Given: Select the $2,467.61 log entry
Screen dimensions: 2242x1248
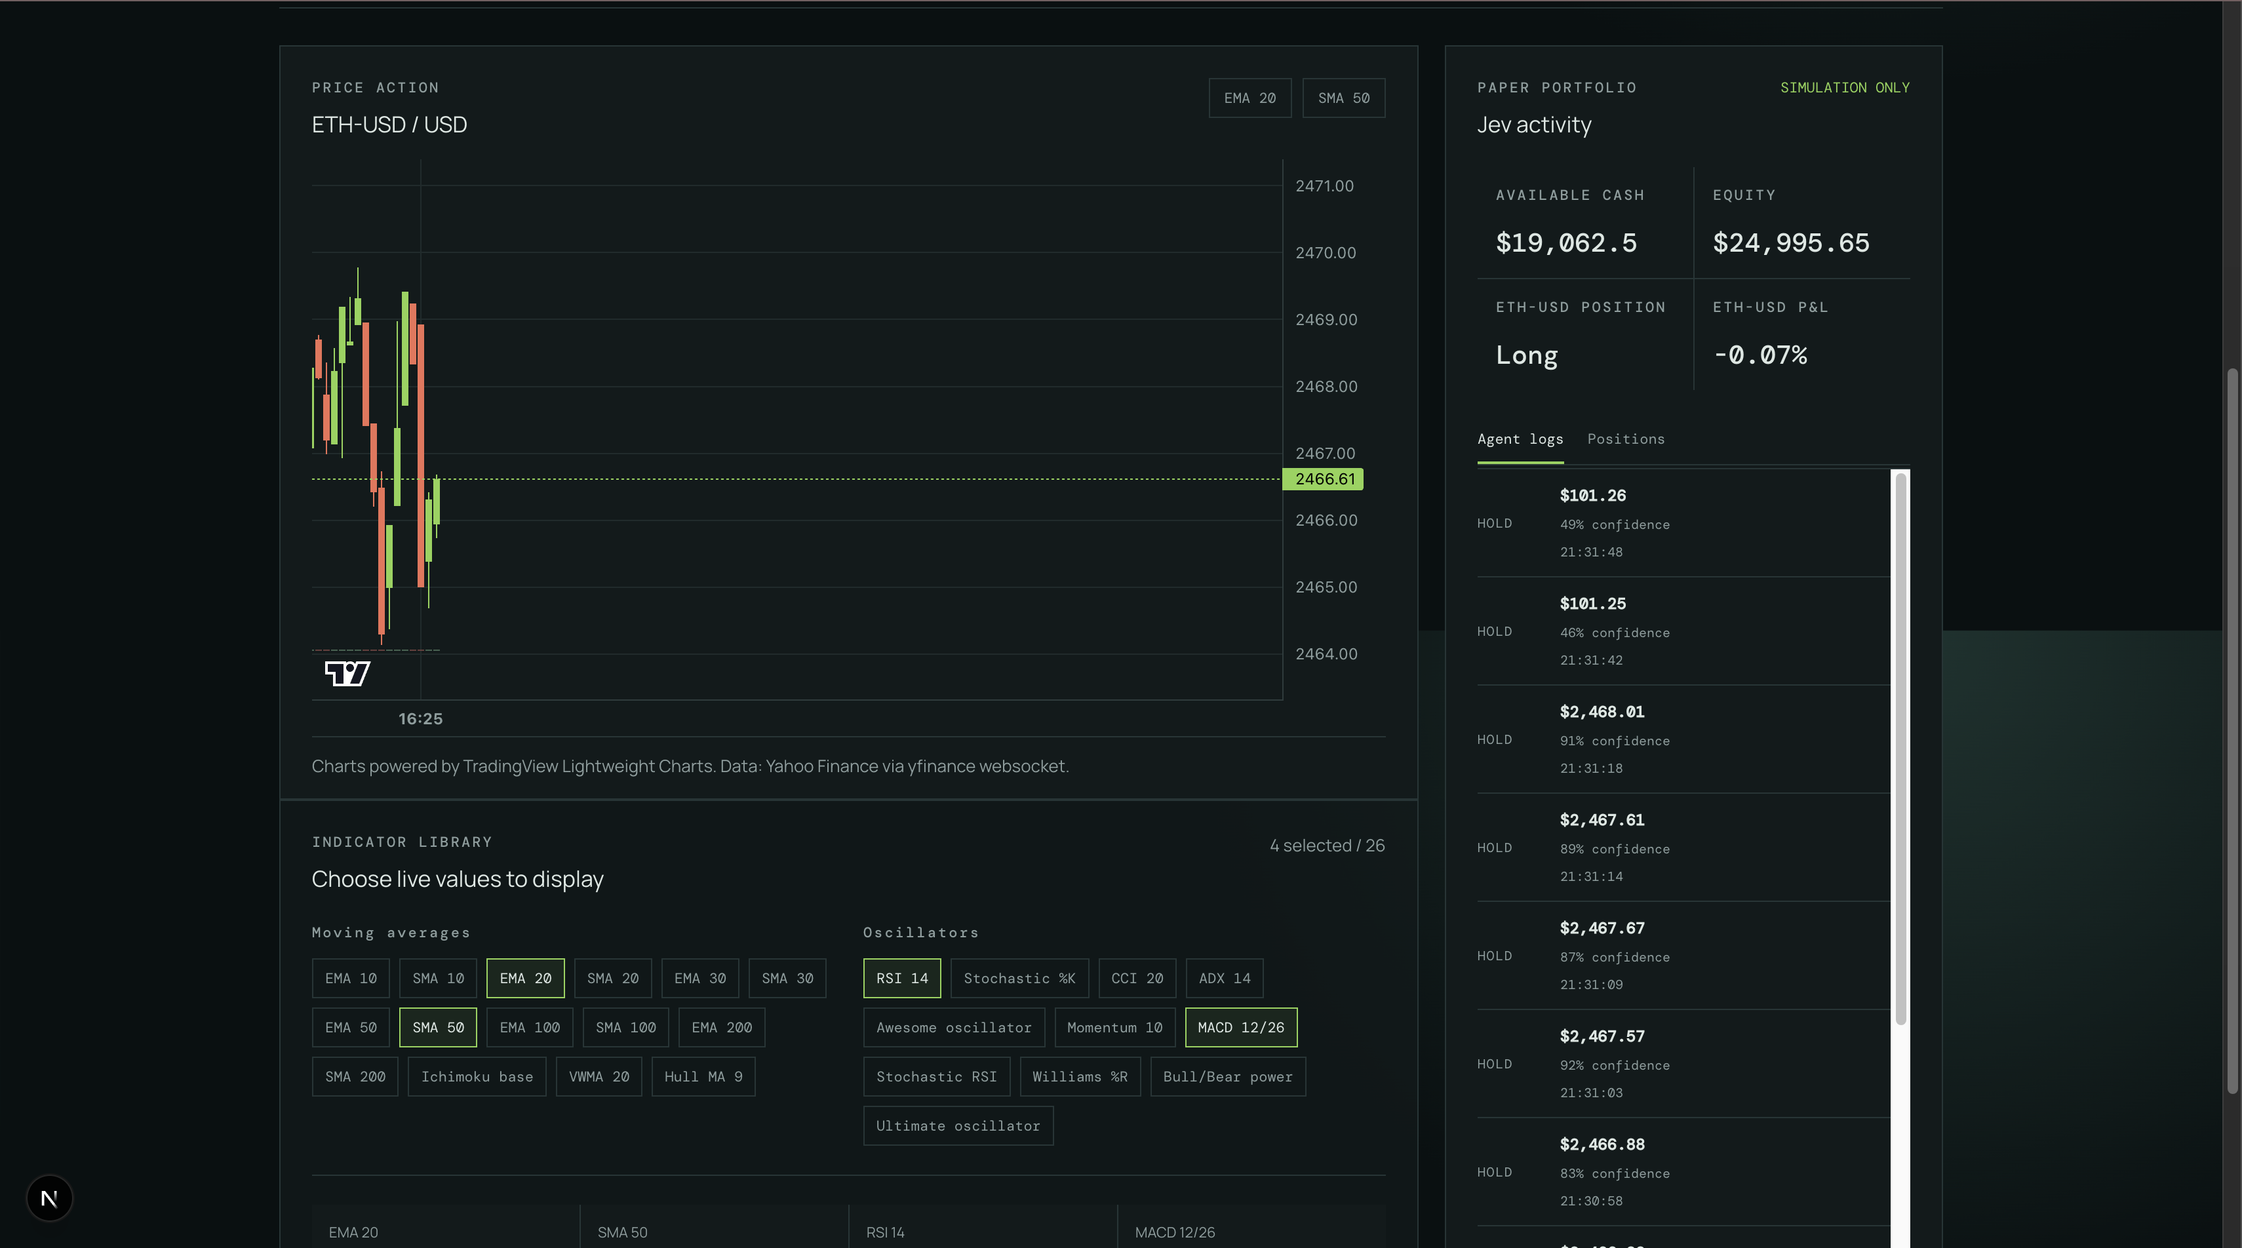Looking at the screenshot, I should (x=1683, y=847).
